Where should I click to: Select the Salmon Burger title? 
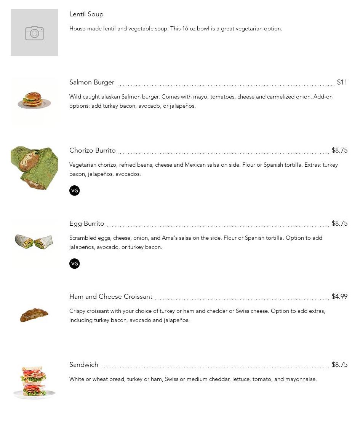pyautogui.click(x=92, y=82)
